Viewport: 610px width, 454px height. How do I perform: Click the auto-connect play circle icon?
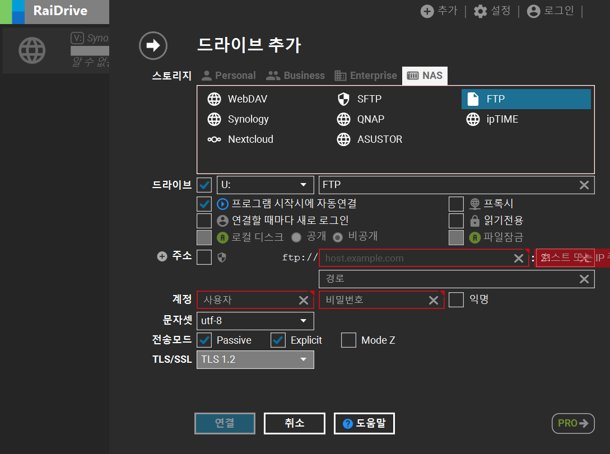[222, 204]
